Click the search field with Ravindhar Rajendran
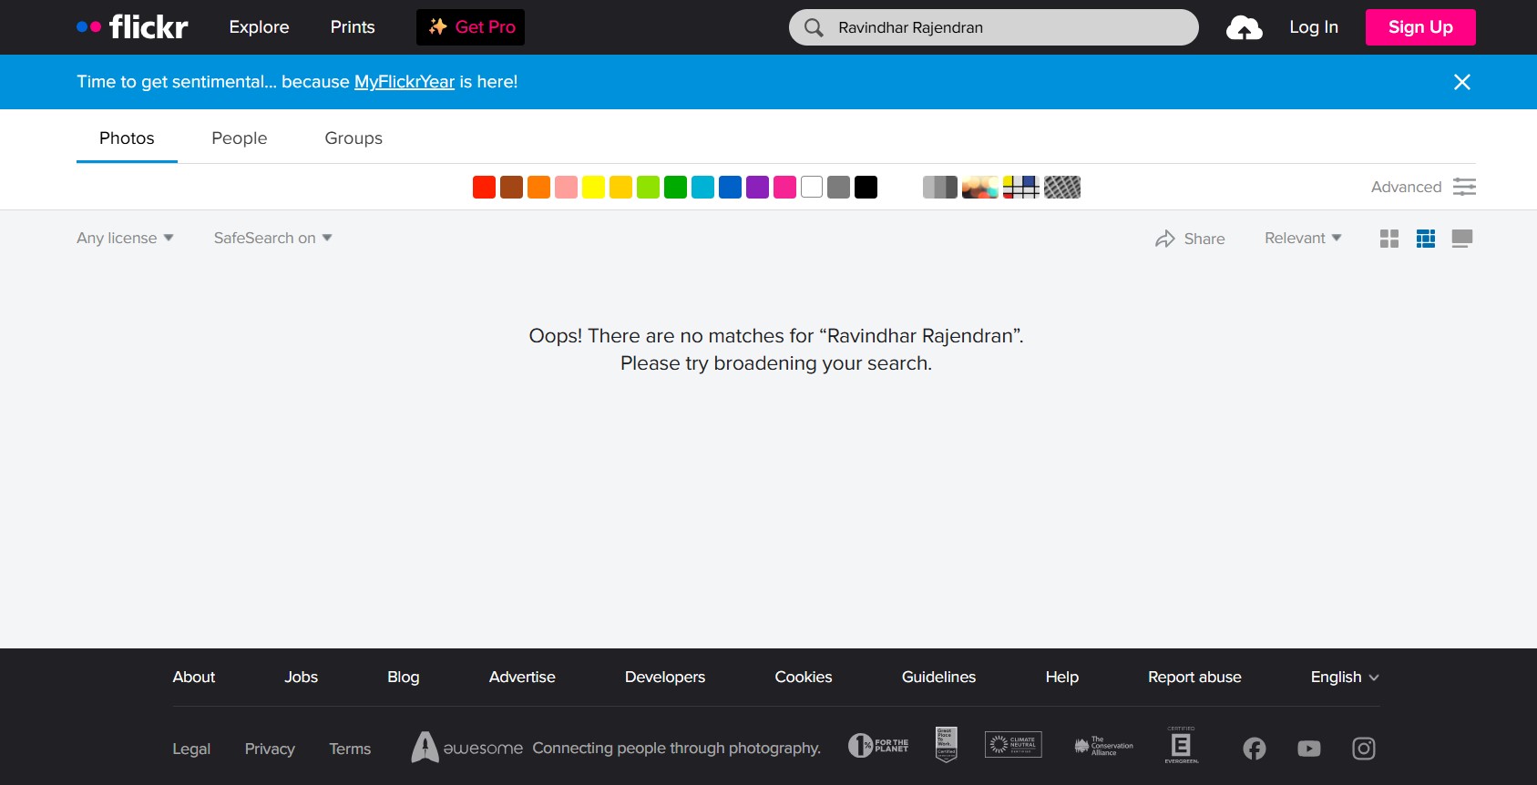1537x785 pixels. 1002,28
